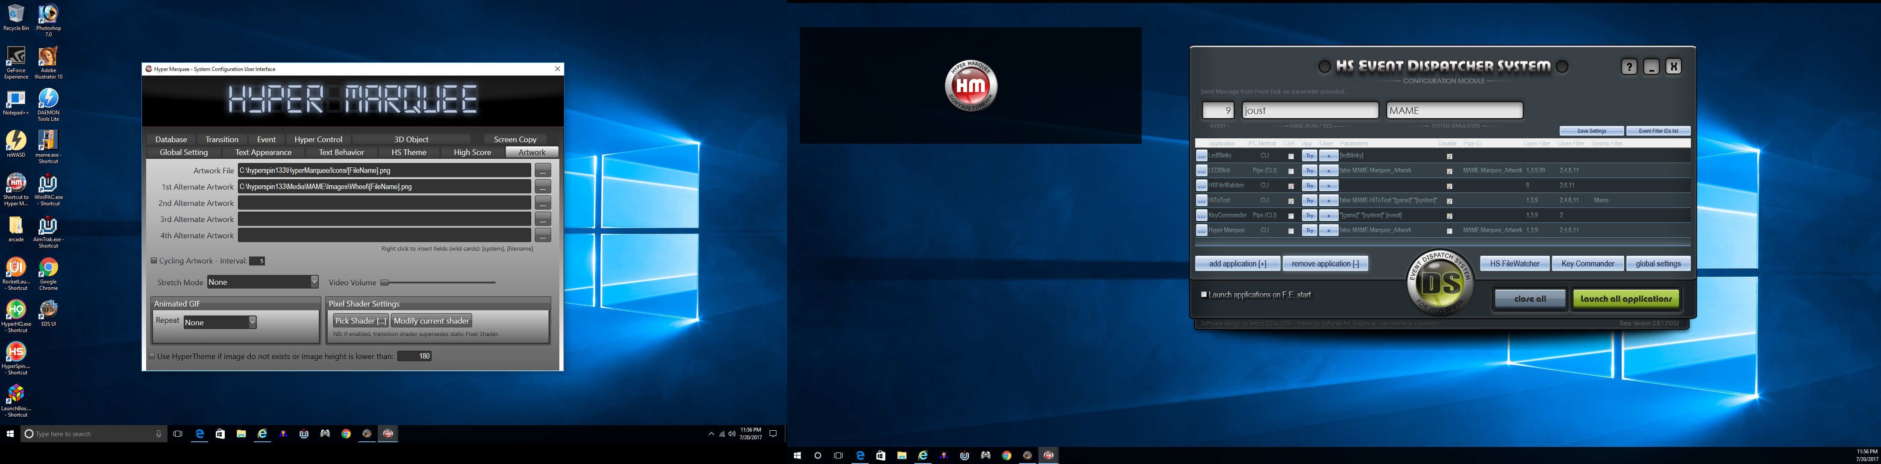Screen dimensions: 1881x464
Task: Toggle Launch applications on F.E. start
Action: [x=1204, y=295]
